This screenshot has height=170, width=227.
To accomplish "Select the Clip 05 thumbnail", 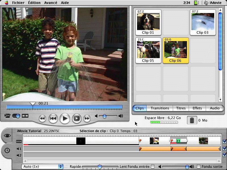I will 148,50.
